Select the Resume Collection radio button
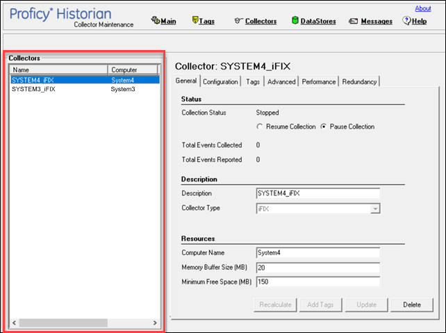Screen dimensions: 446x333 [259, 127]
